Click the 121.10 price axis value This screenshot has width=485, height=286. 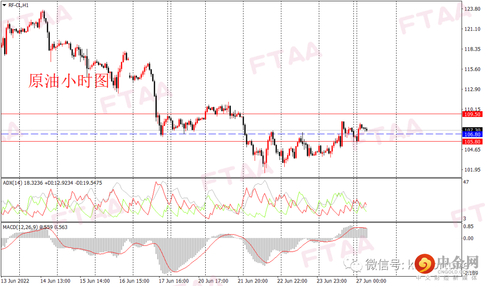pos(472,29)
